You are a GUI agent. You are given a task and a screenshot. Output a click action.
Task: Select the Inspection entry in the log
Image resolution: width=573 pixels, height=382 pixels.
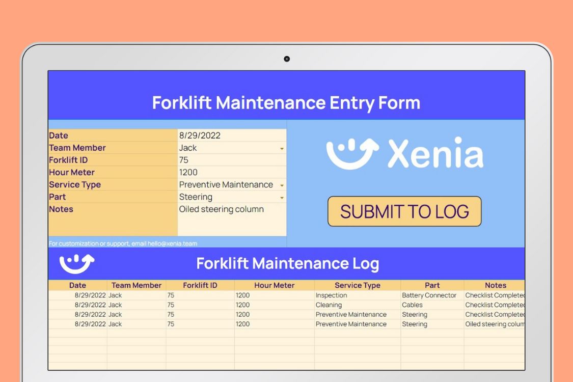pos(331,295)
